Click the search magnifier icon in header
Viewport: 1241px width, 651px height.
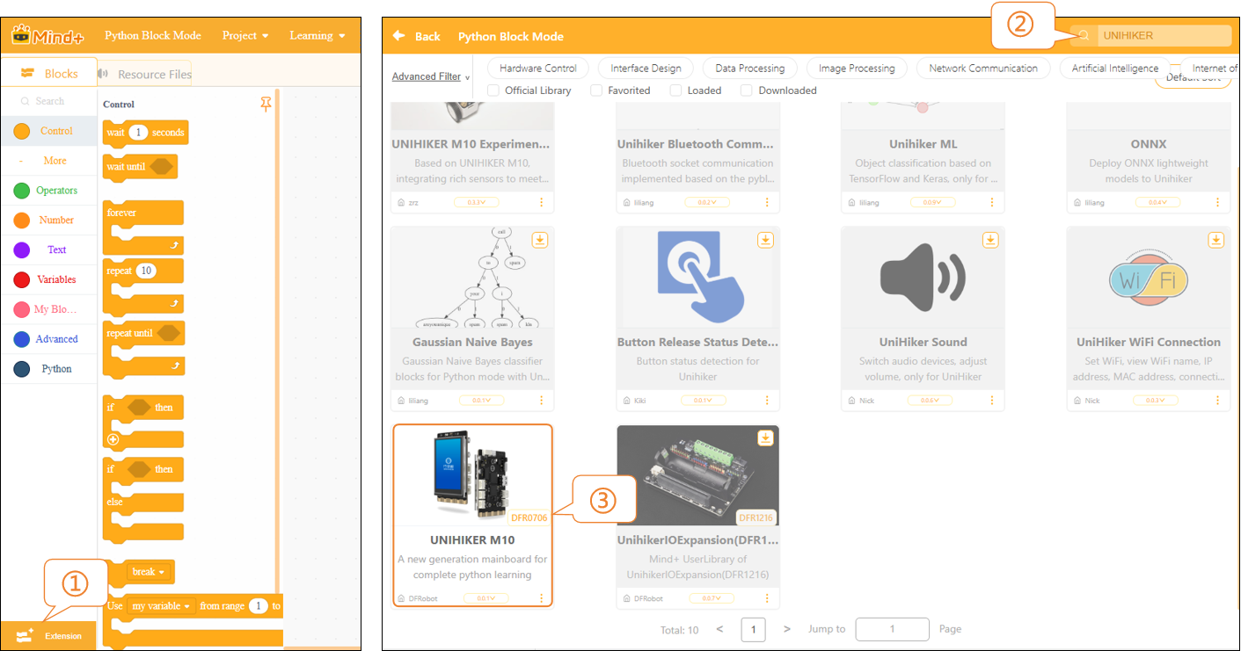pyautogui.click(x=1084, y=36)
